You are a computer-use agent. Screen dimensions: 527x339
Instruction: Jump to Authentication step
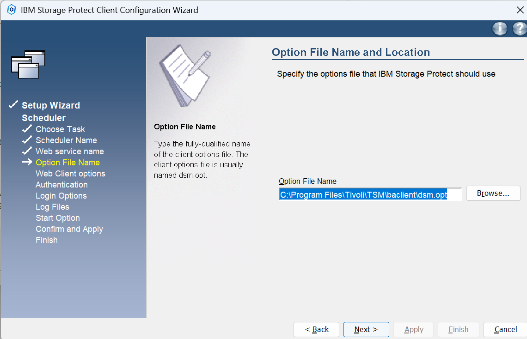[x=61, y=185]
